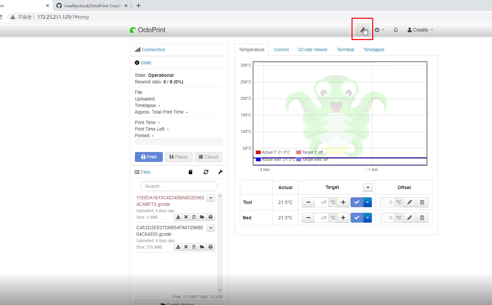
Task: Open OctoPrint settings wrench icon
Action: 363,30
